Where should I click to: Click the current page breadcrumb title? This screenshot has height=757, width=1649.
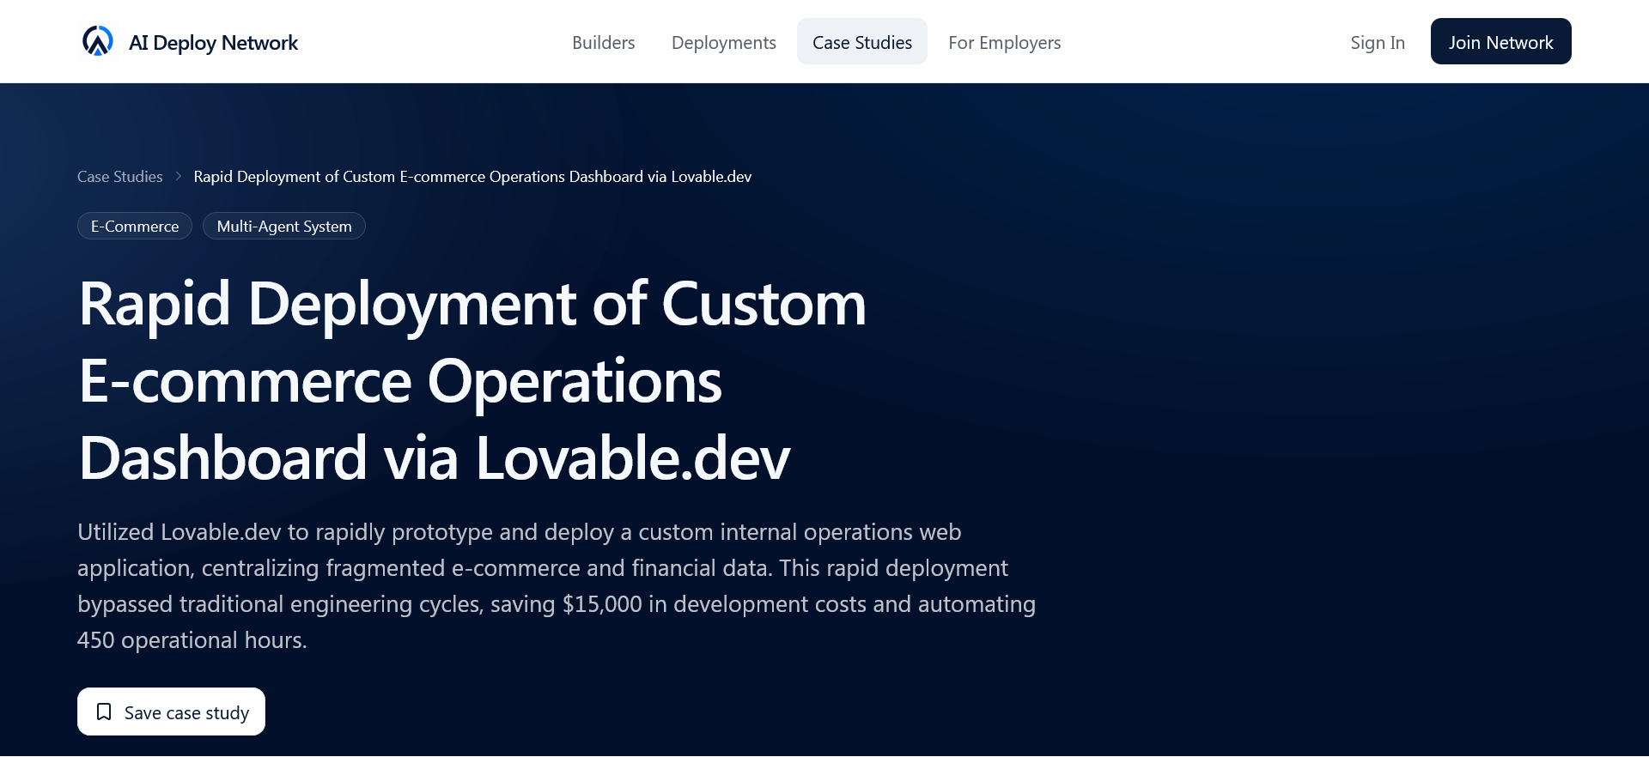472,177
